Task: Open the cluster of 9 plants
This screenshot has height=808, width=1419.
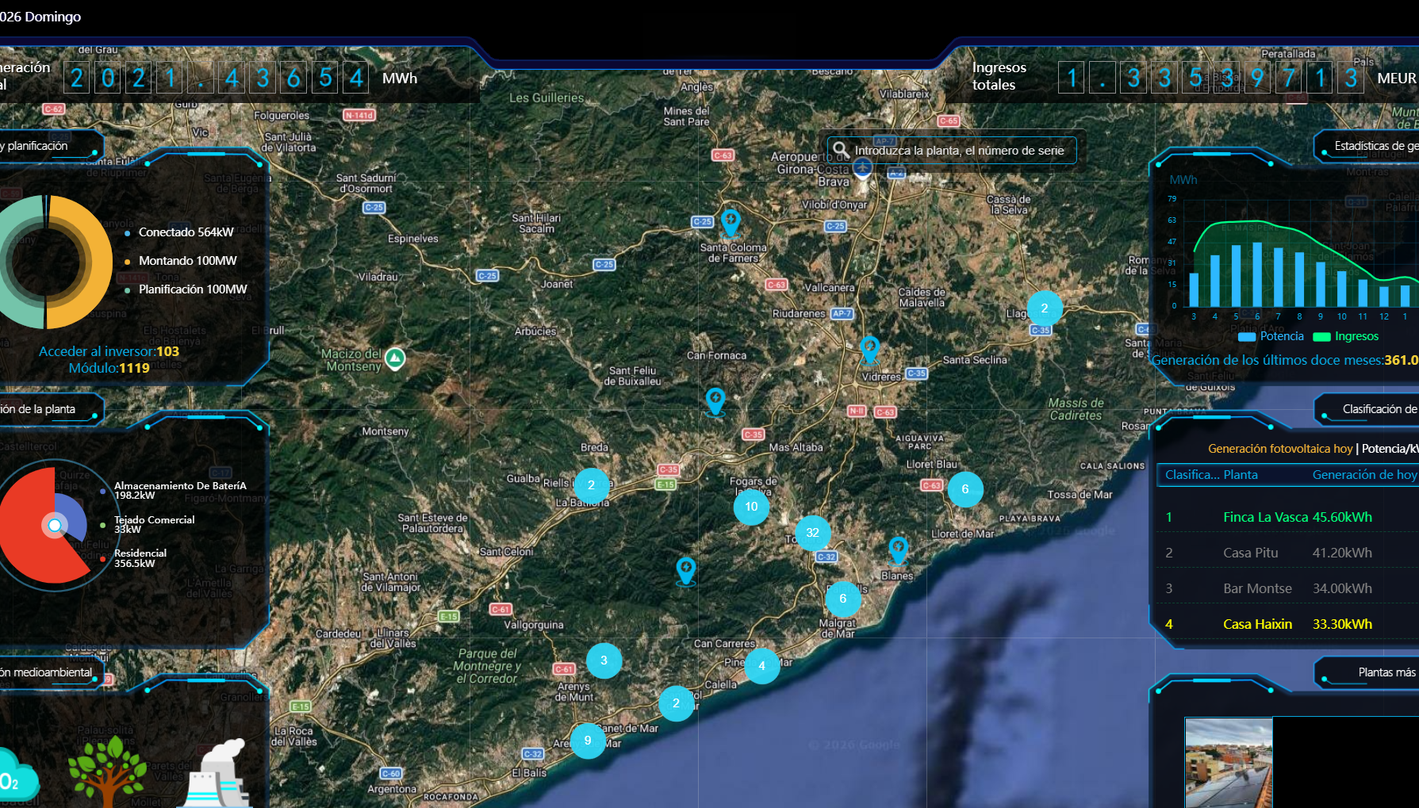Action: pos(588,741)
